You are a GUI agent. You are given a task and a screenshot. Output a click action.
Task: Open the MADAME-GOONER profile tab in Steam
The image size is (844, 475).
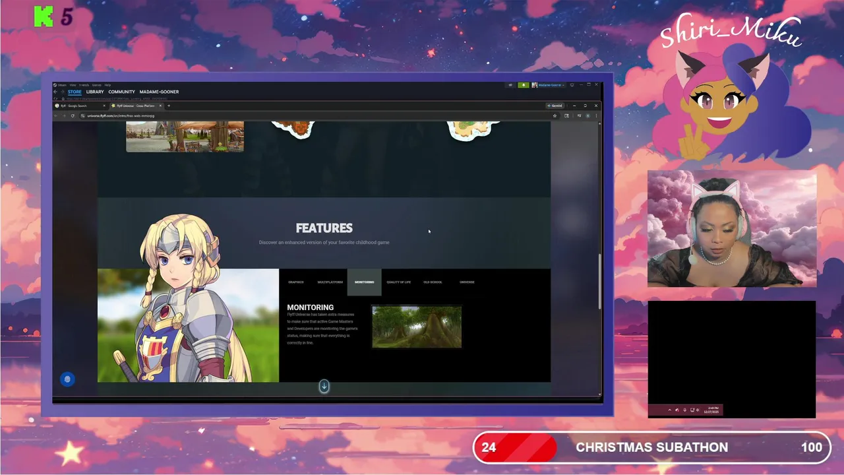click(x=159, y=92)
